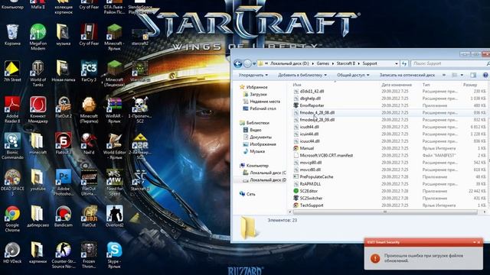This screenshot has height=275, width=490.
Task: Click Локальный диск (D:) breadcrumb
Action: click(289, 63)
